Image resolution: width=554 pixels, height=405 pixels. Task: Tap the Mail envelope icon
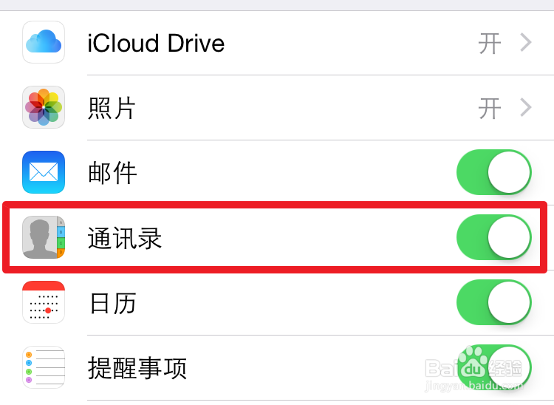point(44,173)
